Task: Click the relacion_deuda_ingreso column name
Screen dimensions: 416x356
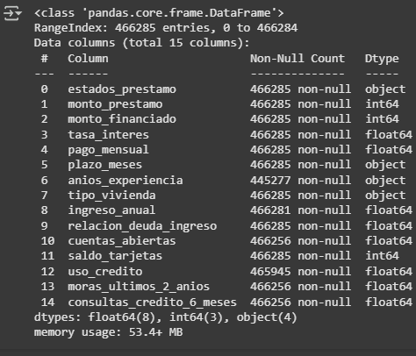Action: click(142, 226)
